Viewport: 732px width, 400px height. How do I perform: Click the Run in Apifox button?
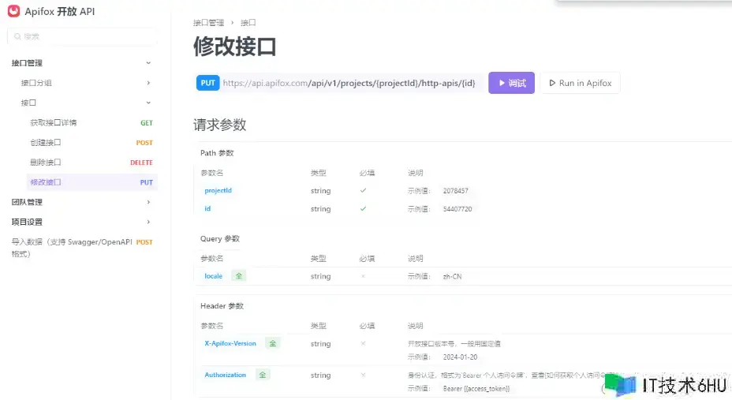[x=580, y=83]
